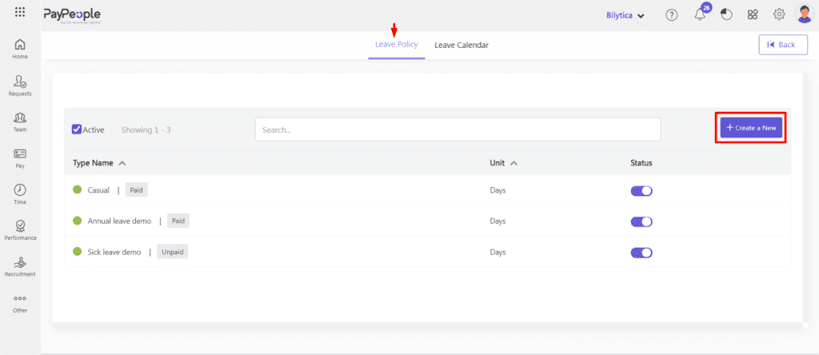Disable the Sick leave demo status toggle
Image resolution: width=819 pixels, height=355 pixels.
tap(641, 252)
